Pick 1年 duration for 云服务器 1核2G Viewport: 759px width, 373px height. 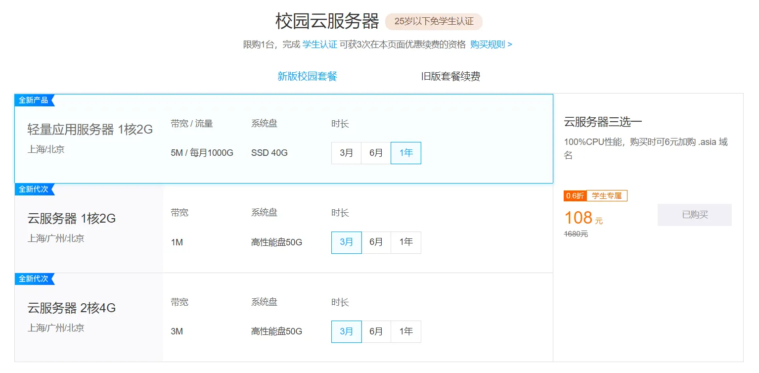[406, 242]
